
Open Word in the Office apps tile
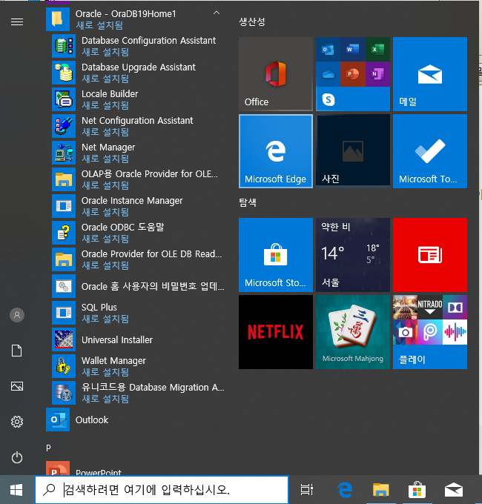[353, 49]
